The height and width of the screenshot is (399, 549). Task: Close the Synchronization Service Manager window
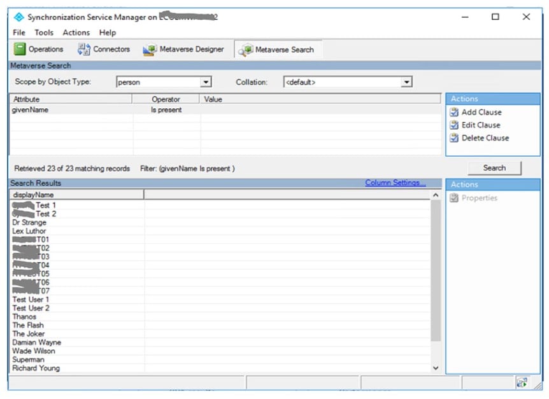[526, 17]
